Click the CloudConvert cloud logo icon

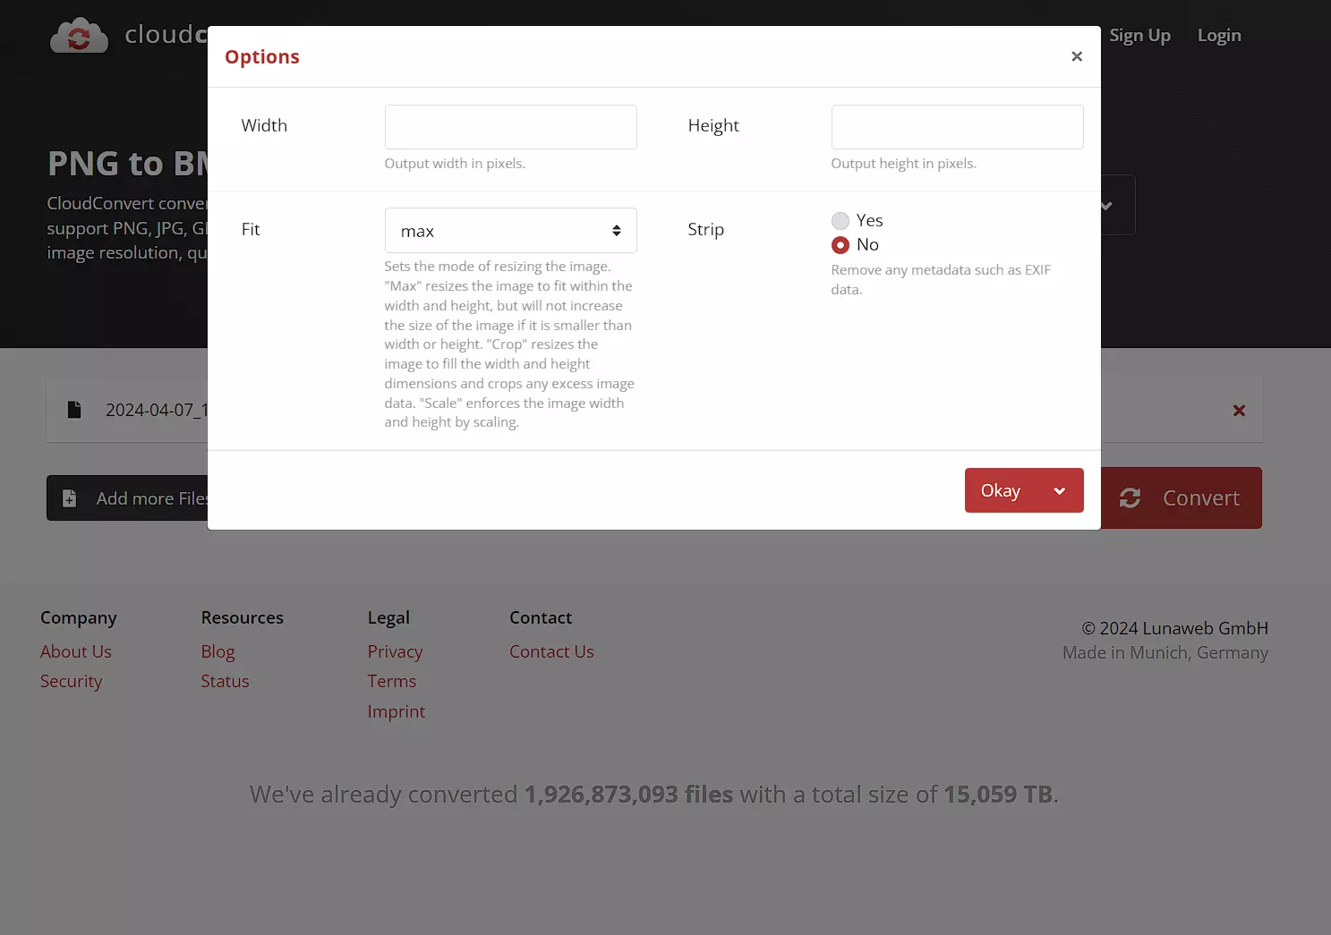click(x=79, y=36)
